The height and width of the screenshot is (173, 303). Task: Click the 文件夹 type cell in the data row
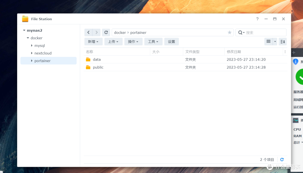(x=190, y=59)
